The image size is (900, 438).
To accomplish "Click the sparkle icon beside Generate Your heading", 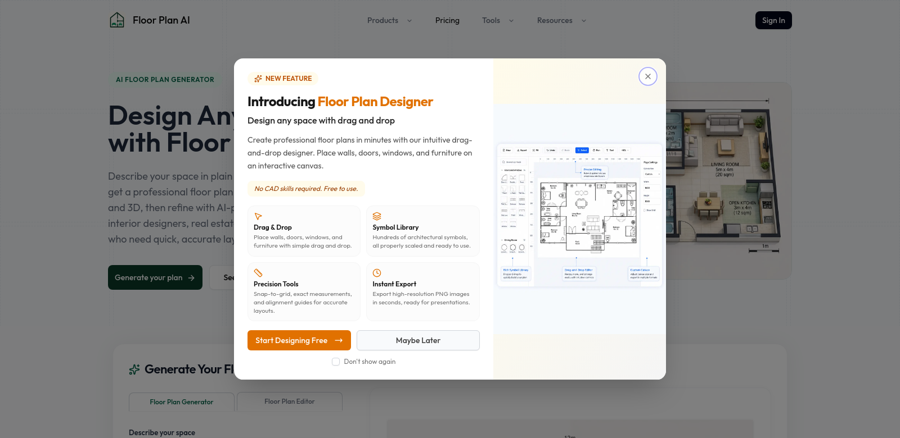I will [x=134, y=369].
